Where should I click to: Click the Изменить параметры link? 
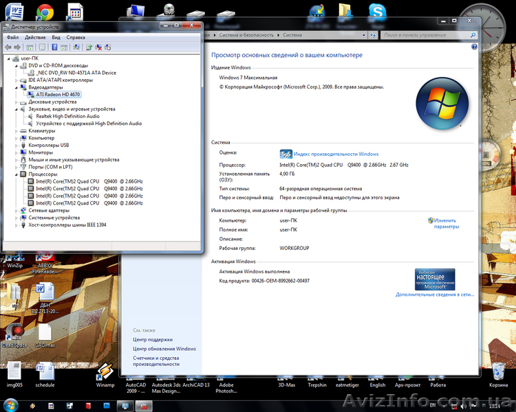click(x=446, y=223)
